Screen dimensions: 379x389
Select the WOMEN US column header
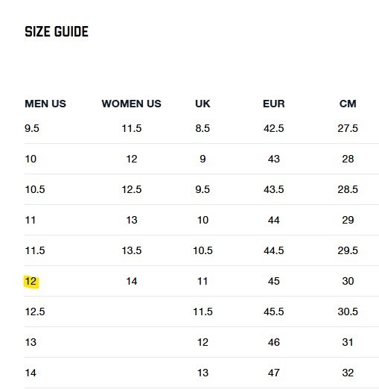132,104
